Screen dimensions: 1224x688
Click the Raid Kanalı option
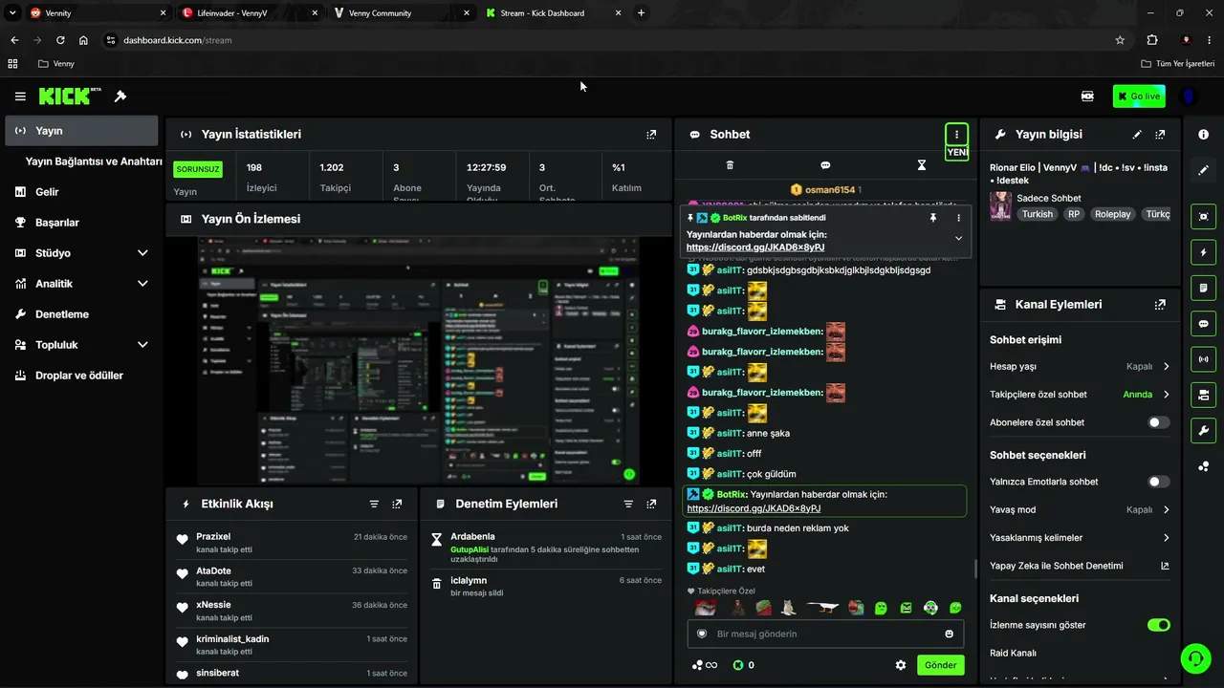(x=1013, y=654)
